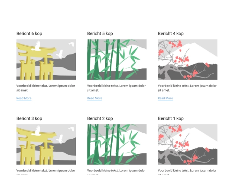Click the excerpt text below Bericht 4 image

pos(187,88)
